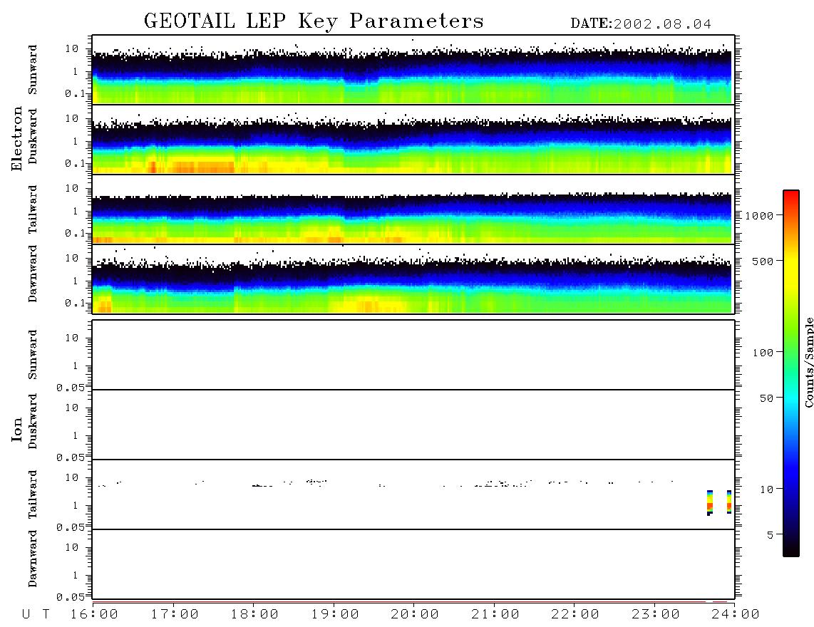Screen dimensions: 814x627
Task: Select the "DATE:2002.08.04" label
Action: pos(641,24)
